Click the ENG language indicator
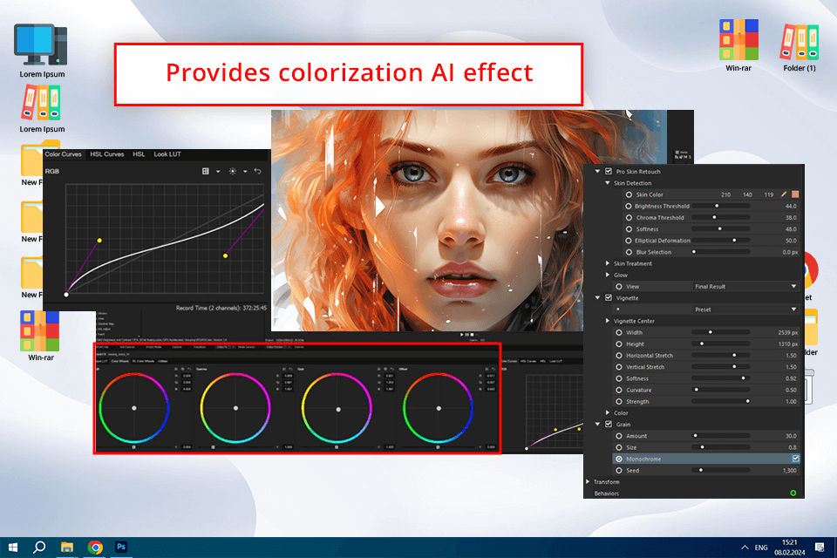This screenshot has height=558, width=837. click(761, 548)
